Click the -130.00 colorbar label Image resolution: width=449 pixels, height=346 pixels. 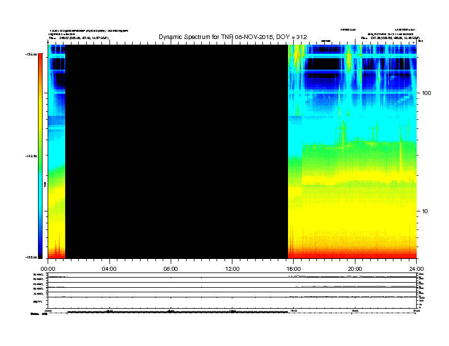tap(31, 54)
